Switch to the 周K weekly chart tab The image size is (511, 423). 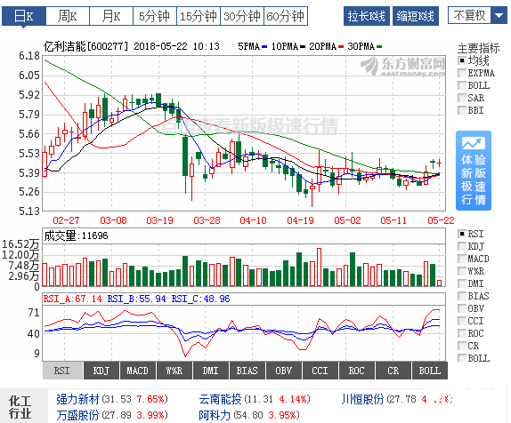coord(68,16)
